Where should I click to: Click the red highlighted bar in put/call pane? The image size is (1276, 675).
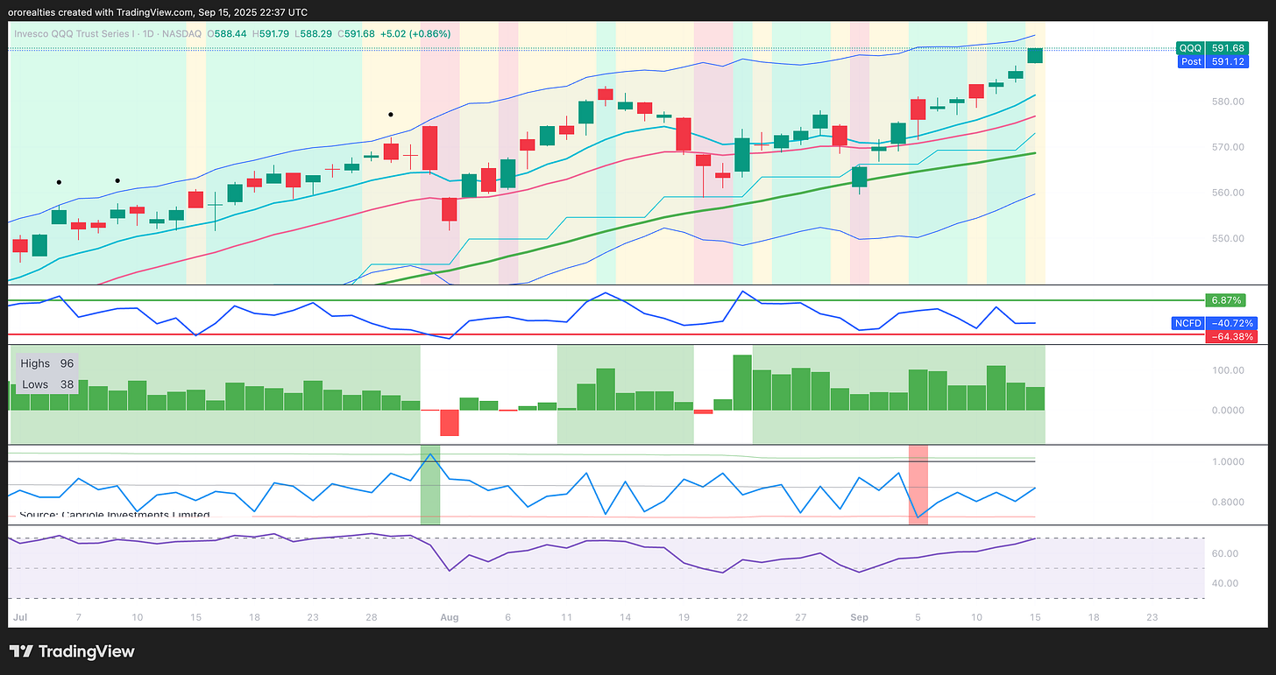[918, 485]
